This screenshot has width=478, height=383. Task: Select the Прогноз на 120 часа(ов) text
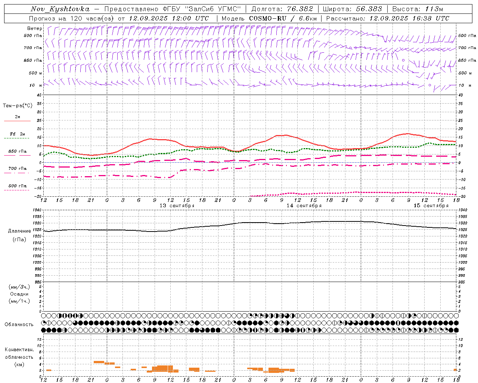[x=72, y=18]
